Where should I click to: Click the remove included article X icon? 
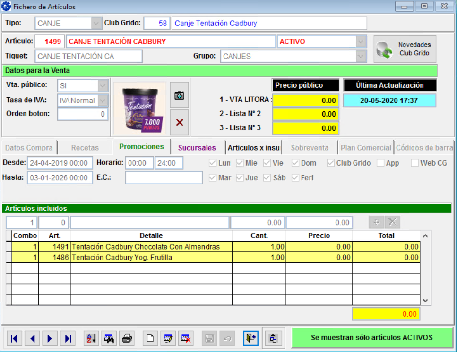[393, 222]
